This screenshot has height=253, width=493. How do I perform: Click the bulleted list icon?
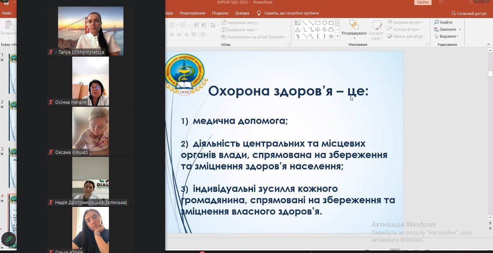(173, 25)
